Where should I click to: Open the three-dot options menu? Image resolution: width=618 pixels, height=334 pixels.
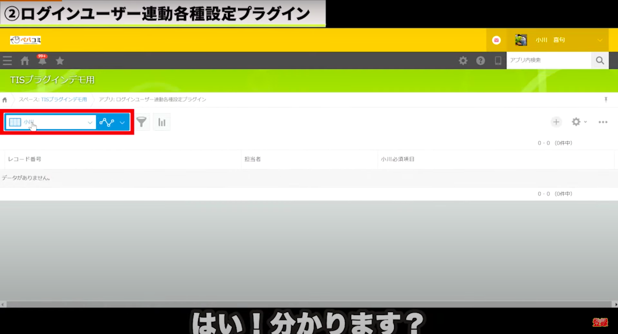pos(603,122)
